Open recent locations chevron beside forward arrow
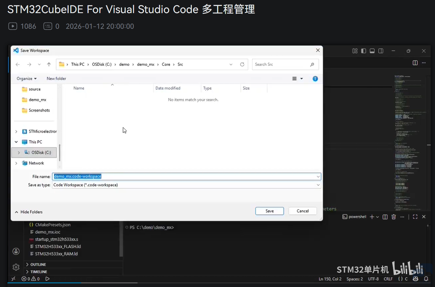Screen dimensions: 435x287 [39, 64]
